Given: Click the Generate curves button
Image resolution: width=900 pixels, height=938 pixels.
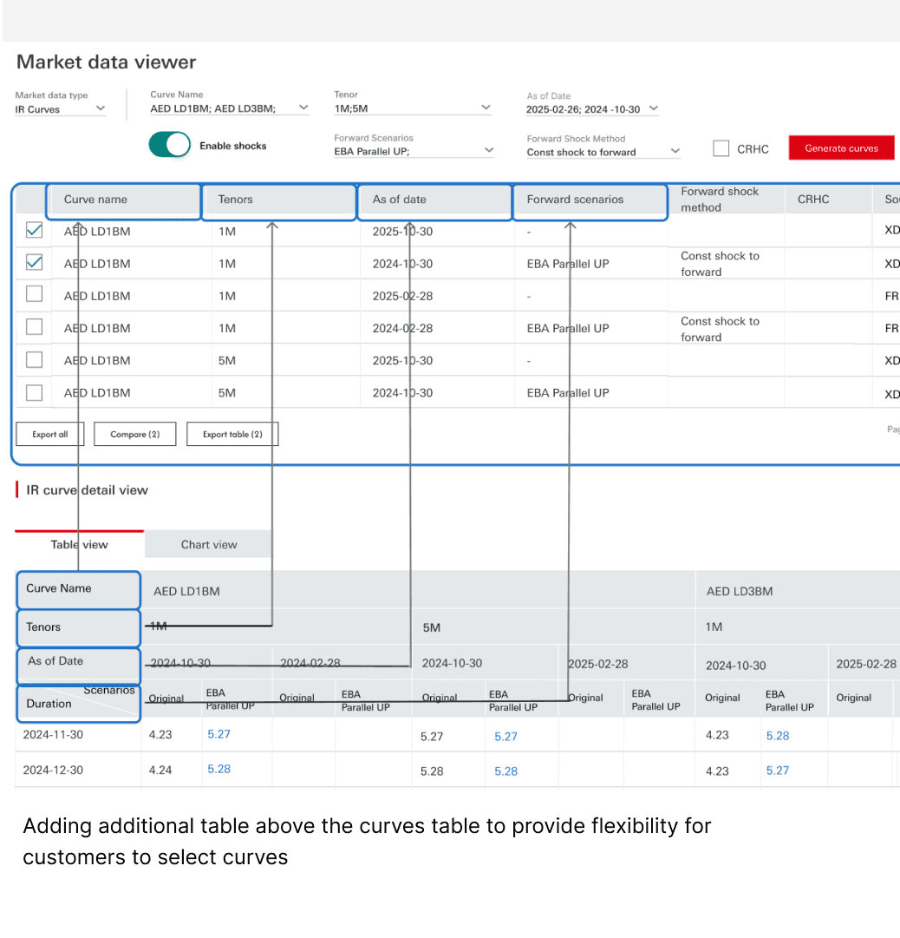Looking at the screenshot, I should click(x=841, y=148).
